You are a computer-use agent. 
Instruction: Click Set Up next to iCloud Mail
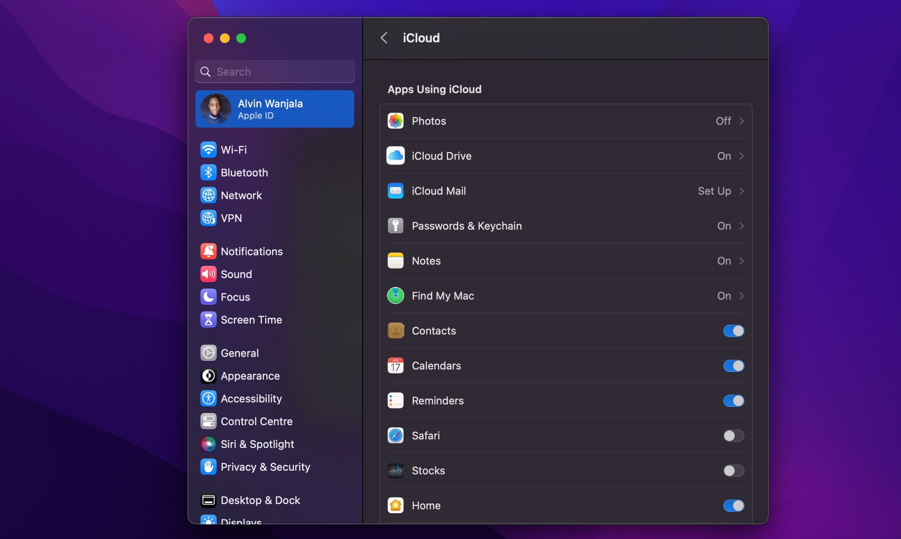tap(714, 191)
